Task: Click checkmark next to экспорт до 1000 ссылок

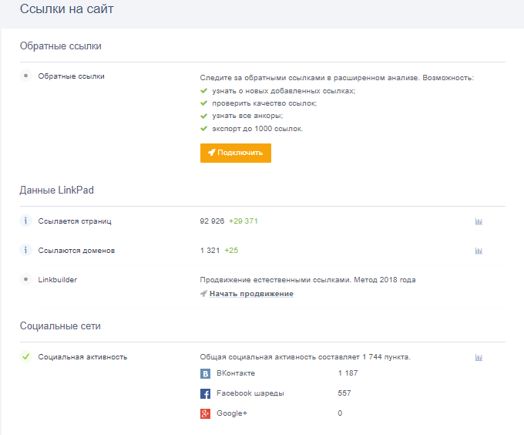Action: pyautogui.click(x=203, y=128)
